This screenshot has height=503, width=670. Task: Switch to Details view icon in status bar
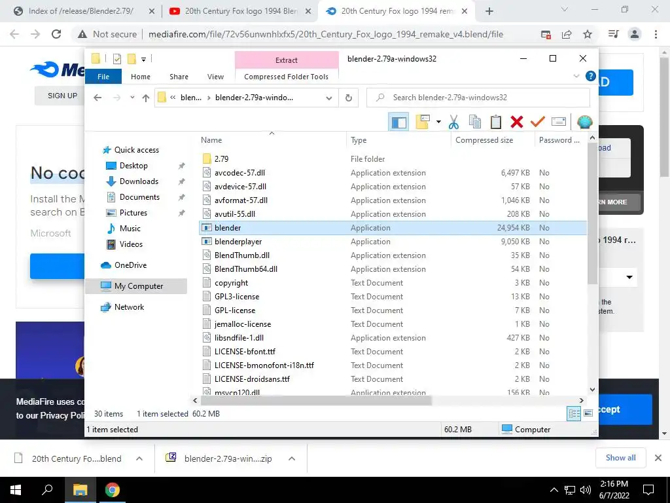pos(574,413)
